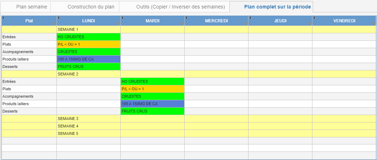Click the orange P/L < OU = 1 cell under LUNDI
This screenshot has width=377, height=160.
(x=88, y=44)
